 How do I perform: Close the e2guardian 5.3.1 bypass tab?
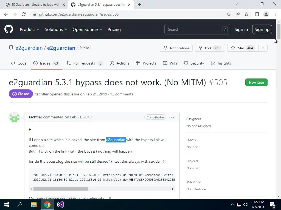click(129, 5)
